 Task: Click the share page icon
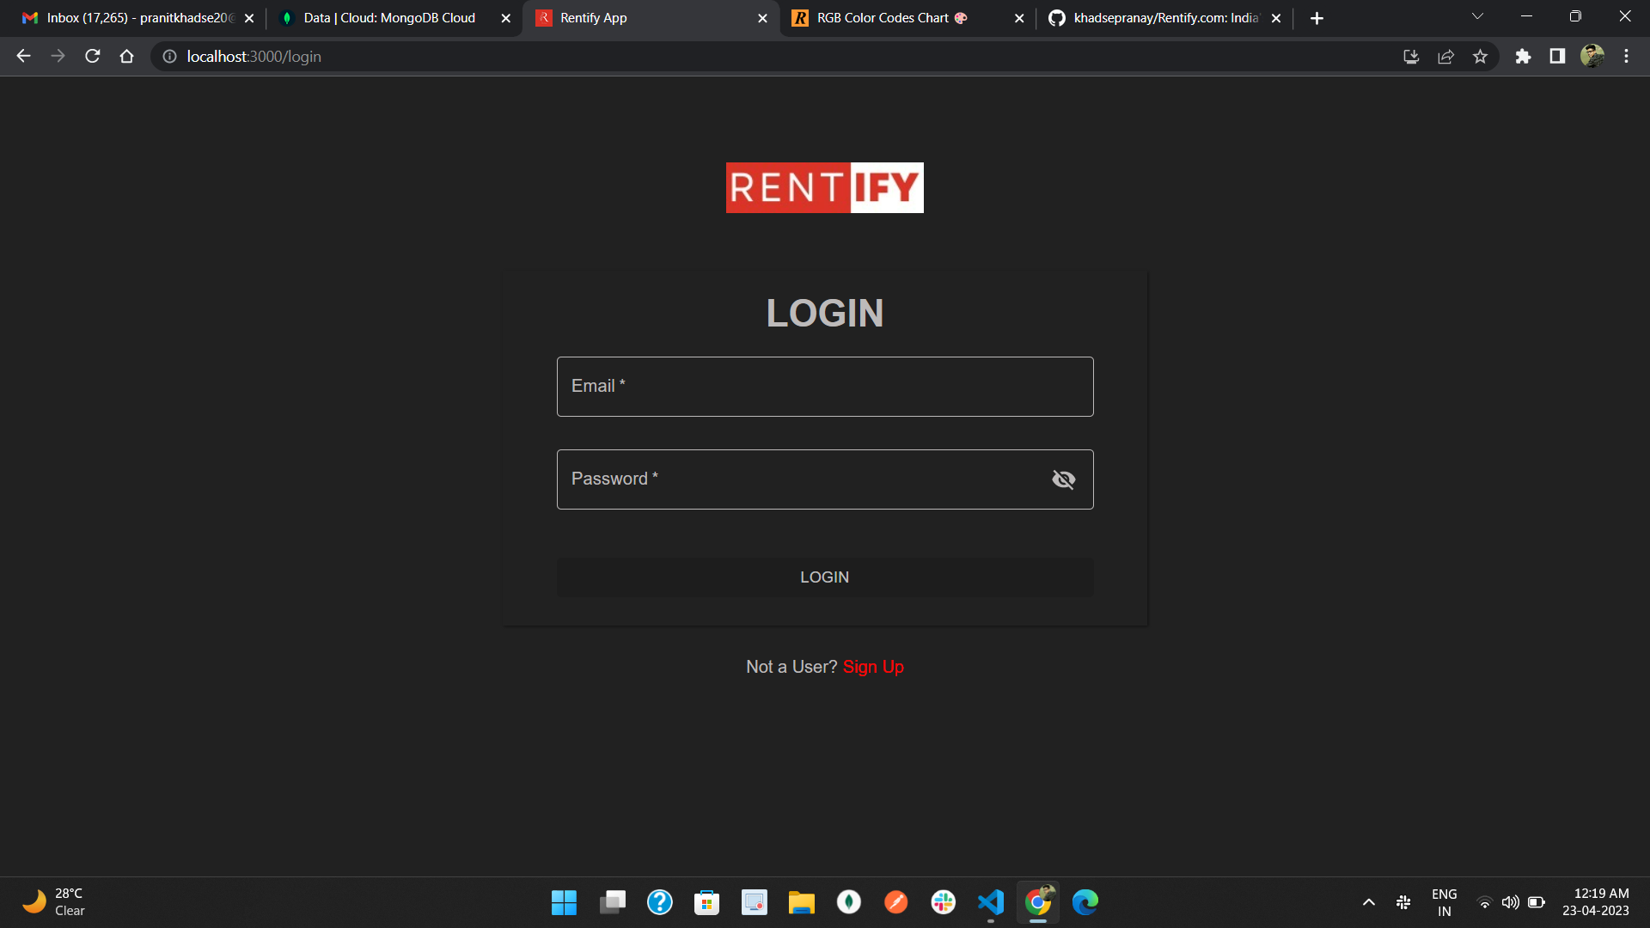tap(1445, 57)
